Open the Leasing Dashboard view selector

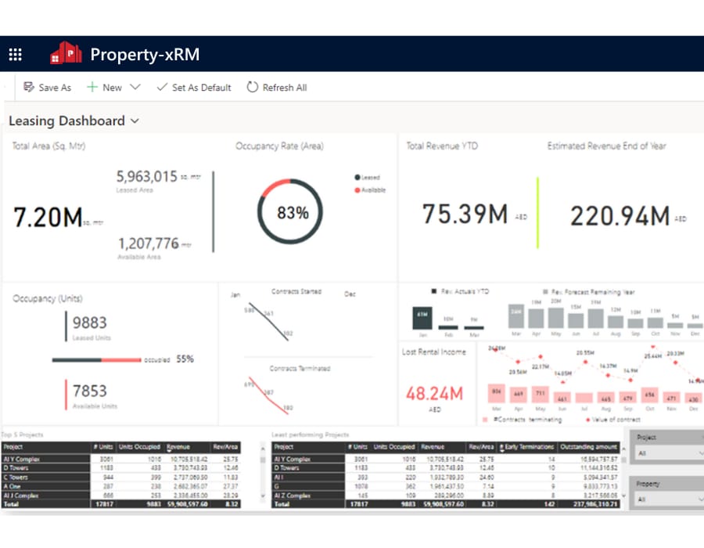pos(135,121)
